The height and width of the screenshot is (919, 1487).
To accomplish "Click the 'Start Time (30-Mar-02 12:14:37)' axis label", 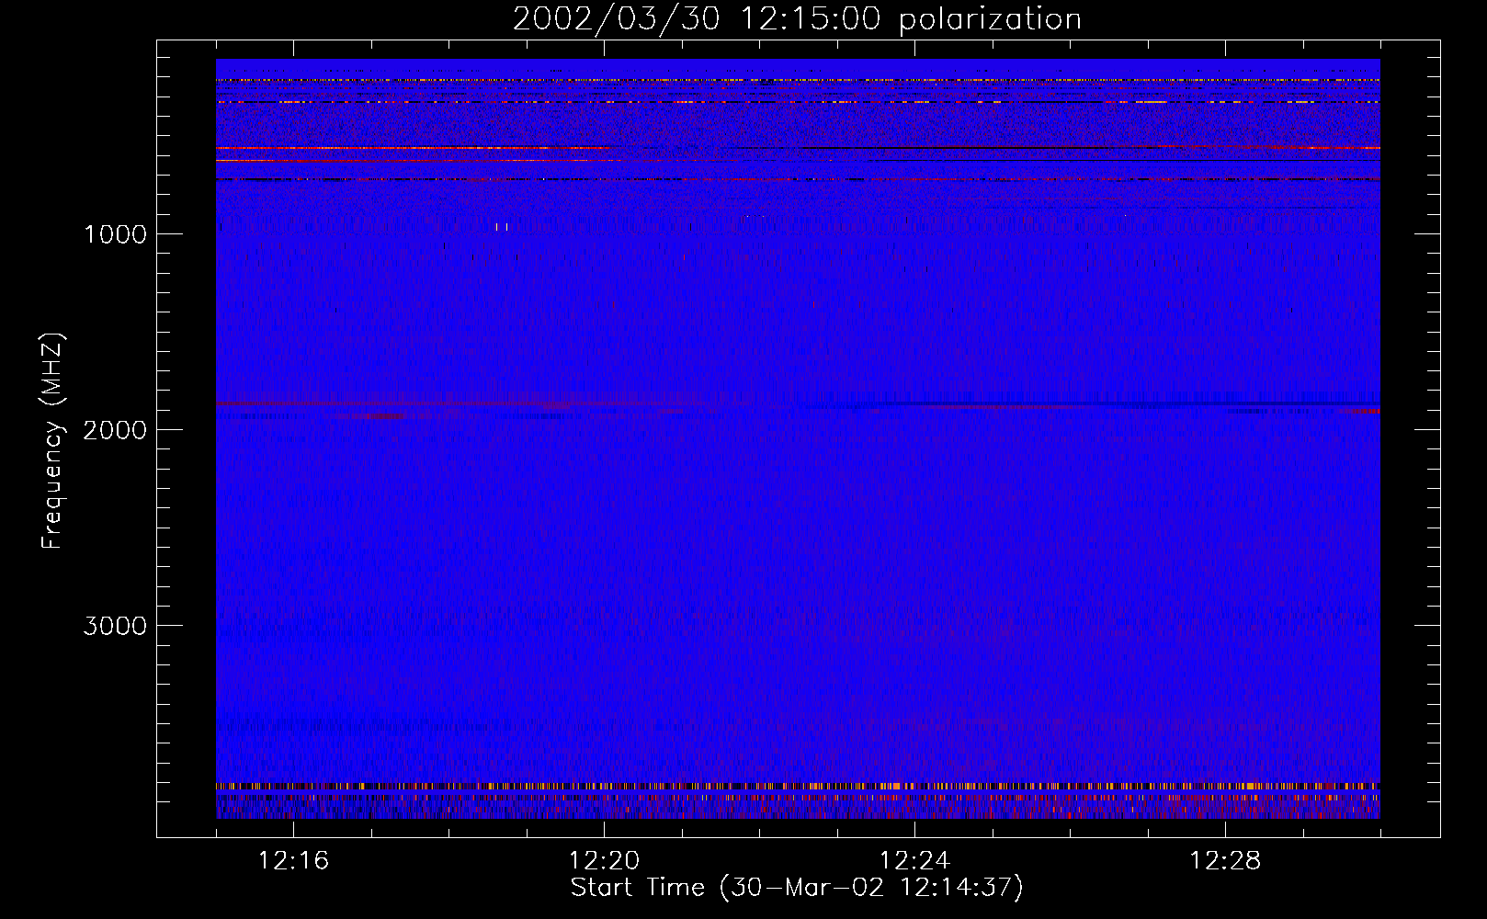I will pyautogui.click(x=796, y=888).
